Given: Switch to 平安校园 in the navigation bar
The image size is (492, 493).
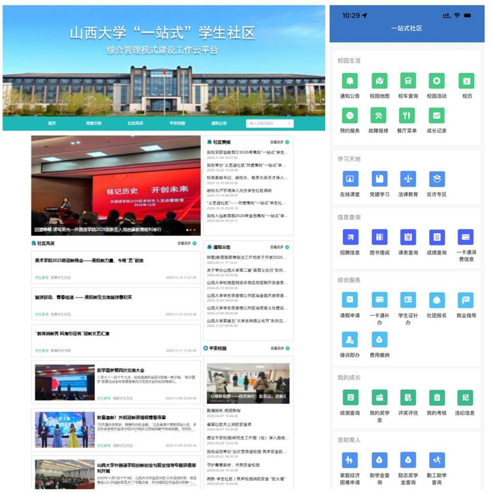Looking at the screenshot, I should tap(177, 123).
